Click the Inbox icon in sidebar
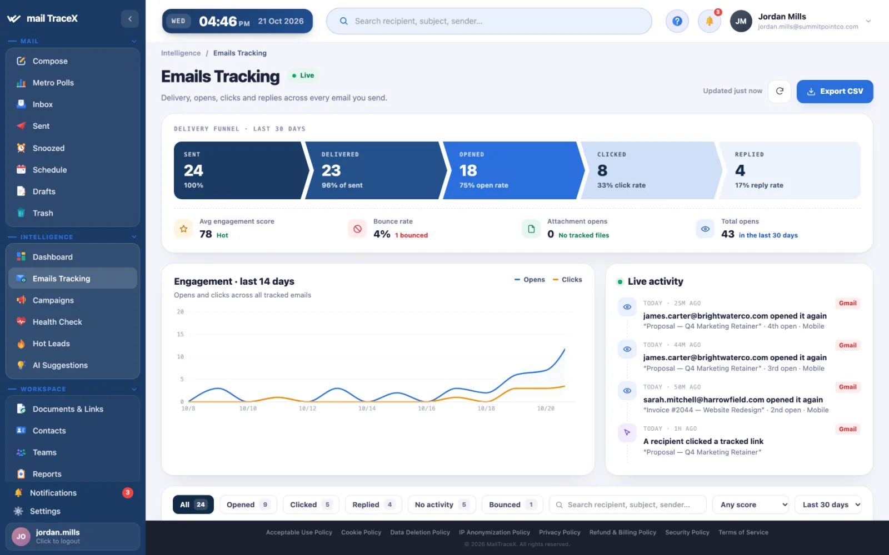889x555 pixels. [21, 104]
